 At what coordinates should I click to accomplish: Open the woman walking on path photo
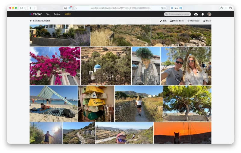click(139, 104)
